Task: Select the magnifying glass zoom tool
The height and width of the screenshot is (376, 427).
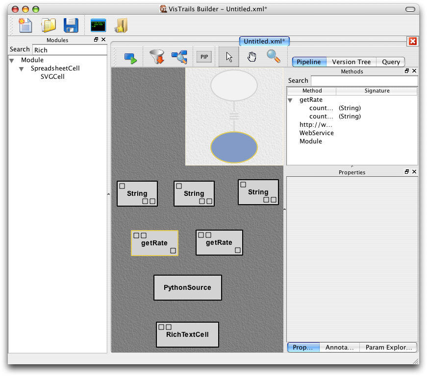Action: (273, 57)
